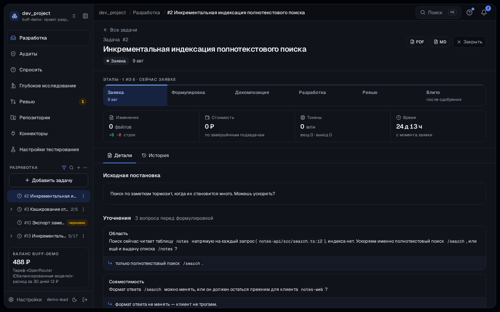Open Аудиты section
Screen dimensions: 500x312
click(49, 54)
